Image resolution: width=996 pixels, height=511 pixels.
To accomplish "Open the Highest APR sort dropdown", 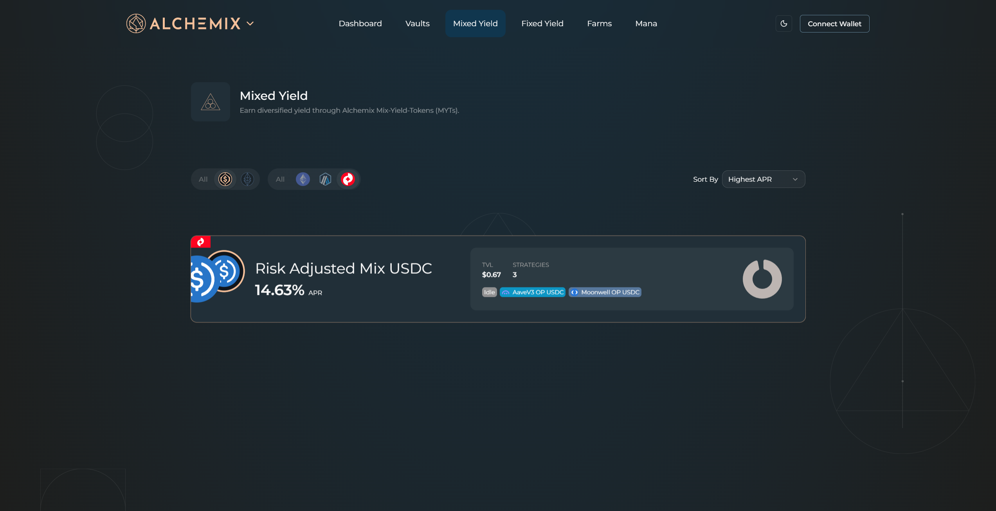I will tap(763, 179).
